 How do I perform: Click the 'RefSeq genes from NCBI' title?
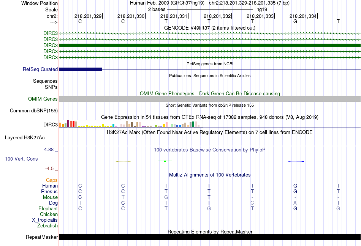click(210, 64)
